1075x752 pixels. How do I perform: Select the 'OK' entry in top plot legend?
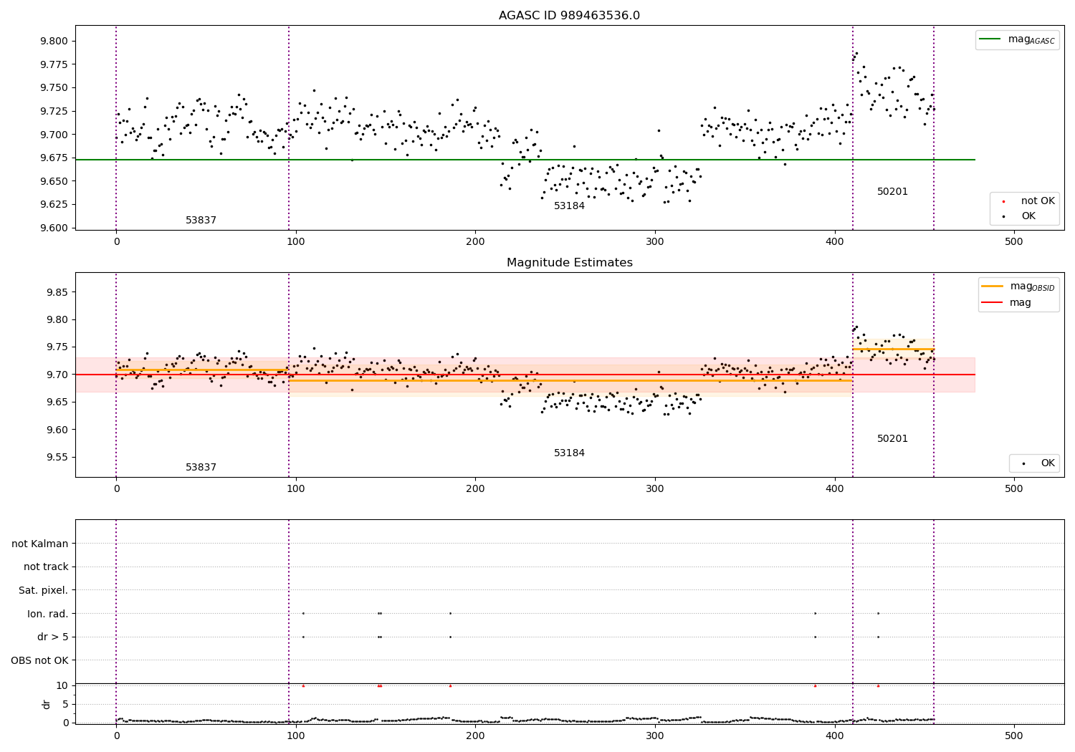click(x=1028, y=216)
